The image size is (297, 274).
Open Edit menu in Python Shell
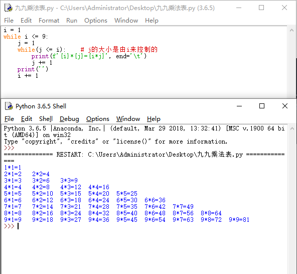click(27, 119)
